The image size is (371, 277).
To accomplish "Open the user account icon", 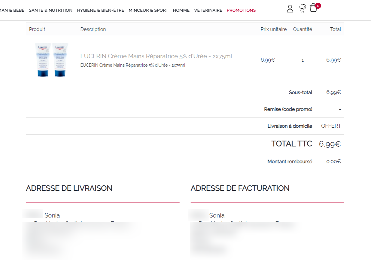I will pyautogui.click(x=290, y=9).
